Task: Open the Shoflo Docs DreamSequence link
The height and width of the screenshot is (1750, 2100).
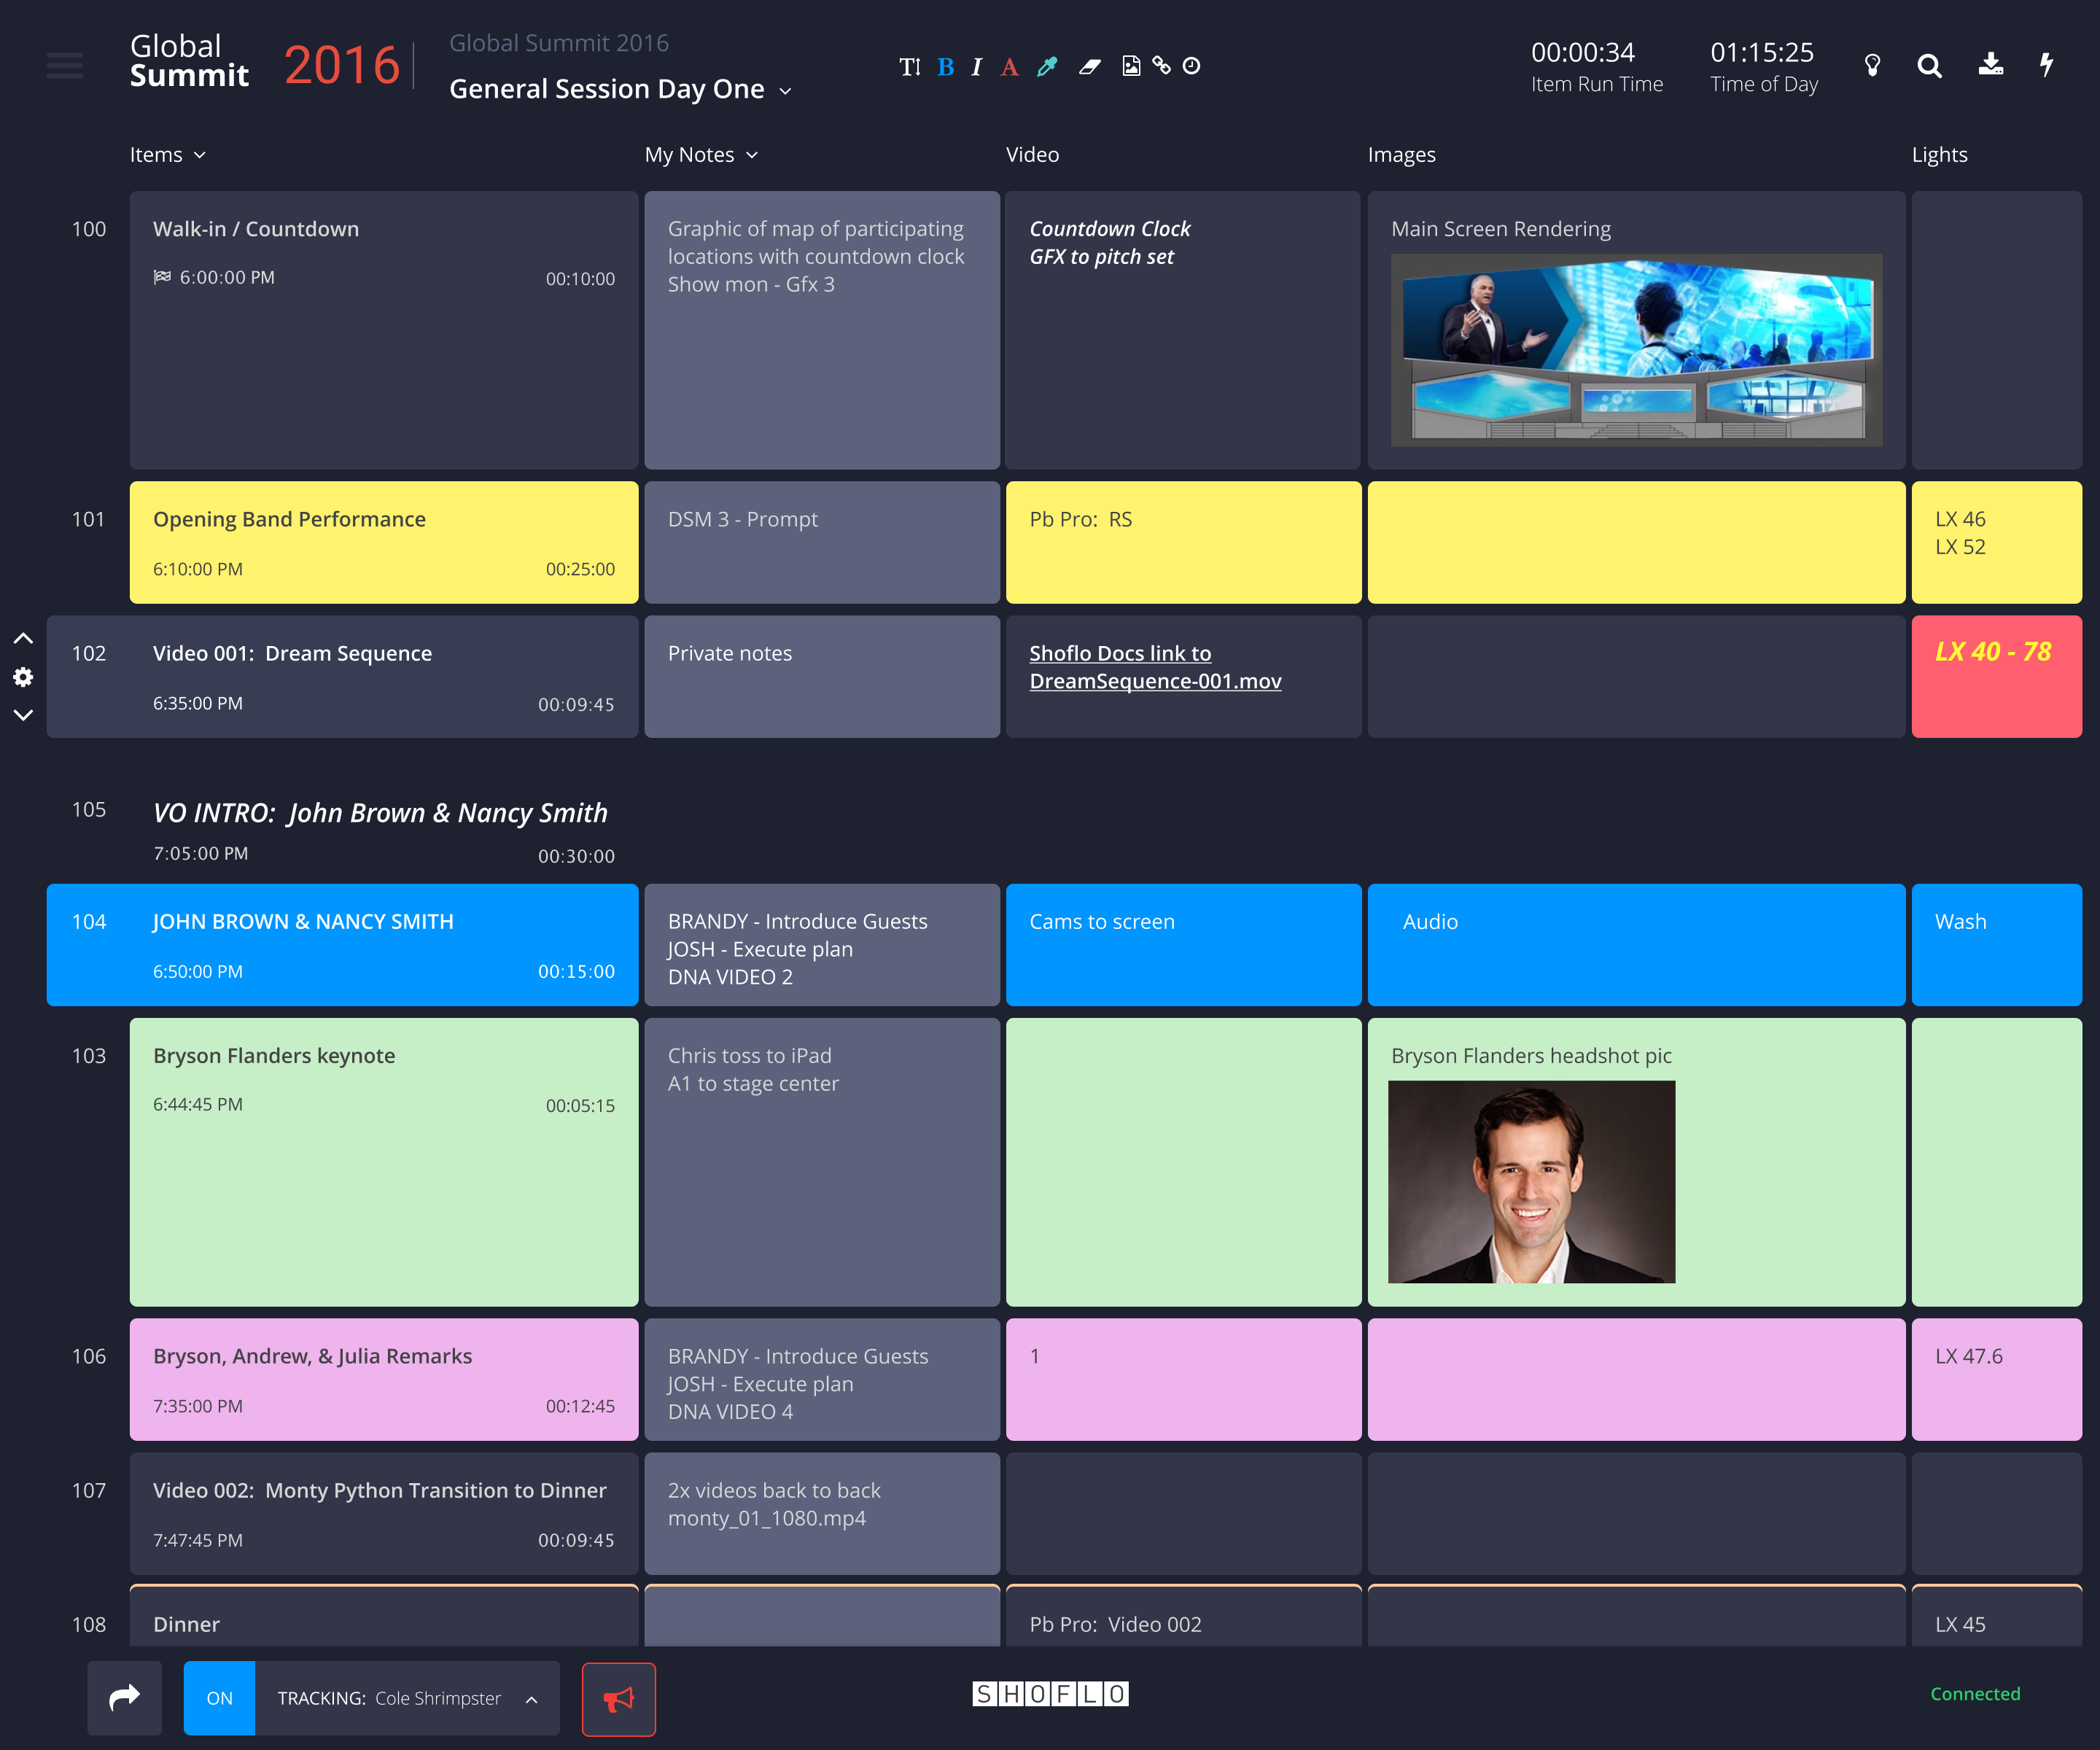Action: pos(1155,667)
